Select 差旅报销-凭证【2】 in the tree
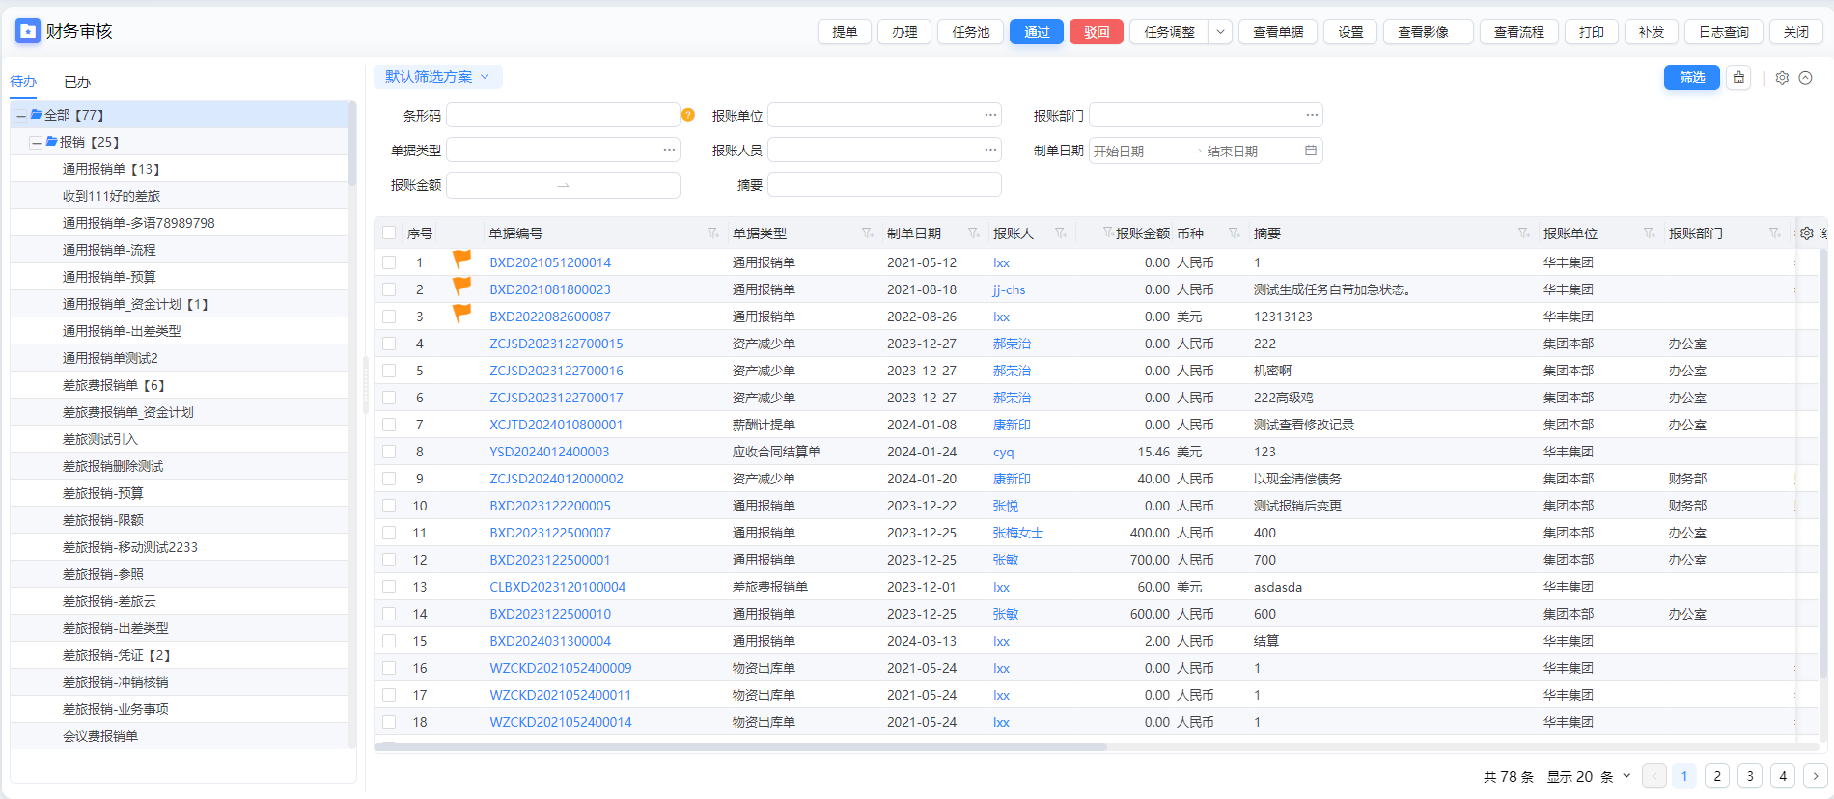1834x799 pixels. (117, 655)
